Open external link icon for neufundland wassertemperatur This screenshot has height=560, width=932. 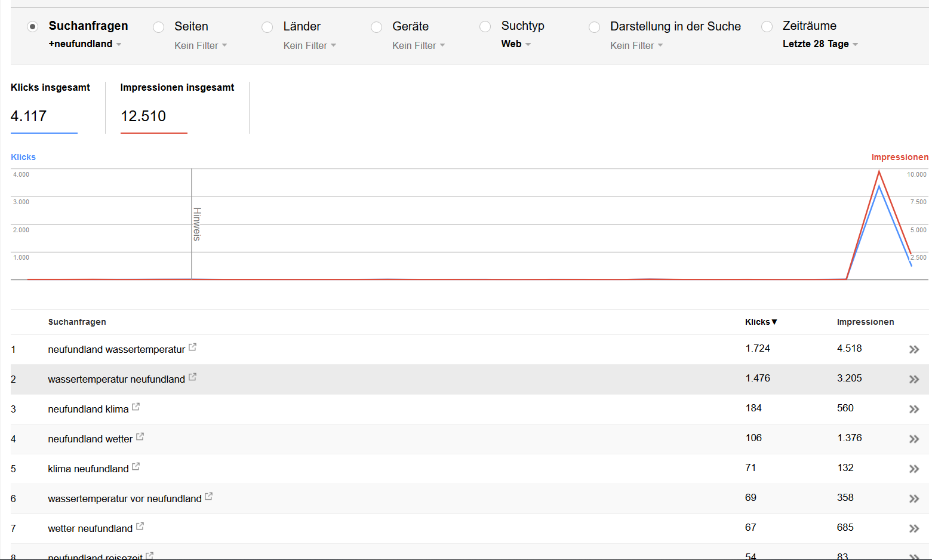click(192, 347)
